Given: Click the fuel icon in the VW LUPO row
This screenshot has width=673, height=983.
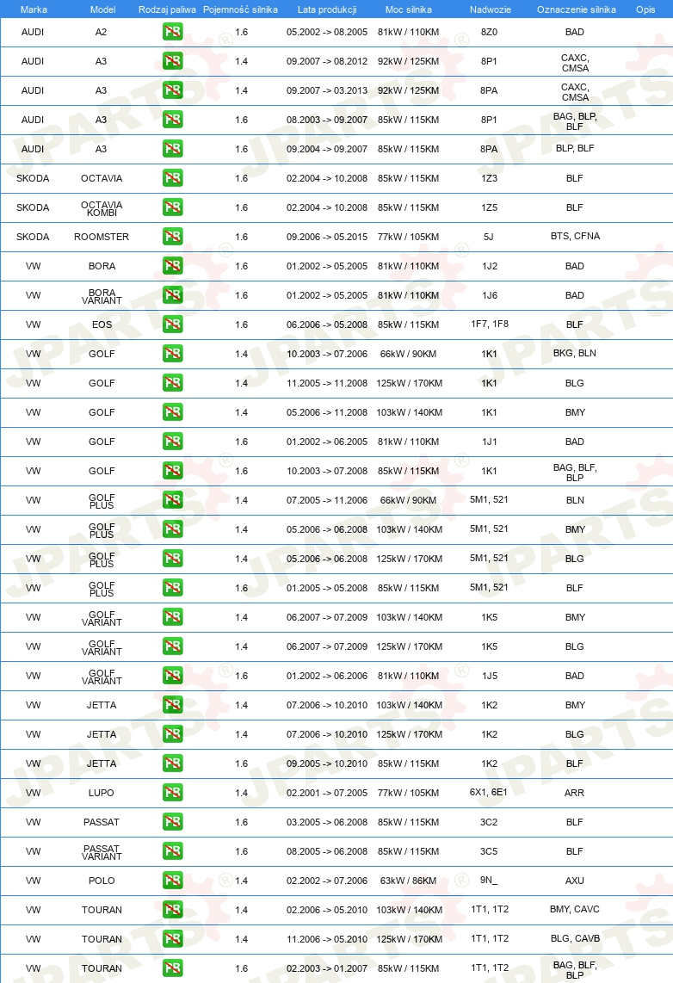Looking at the screenshot, I should tap(172, 793).
